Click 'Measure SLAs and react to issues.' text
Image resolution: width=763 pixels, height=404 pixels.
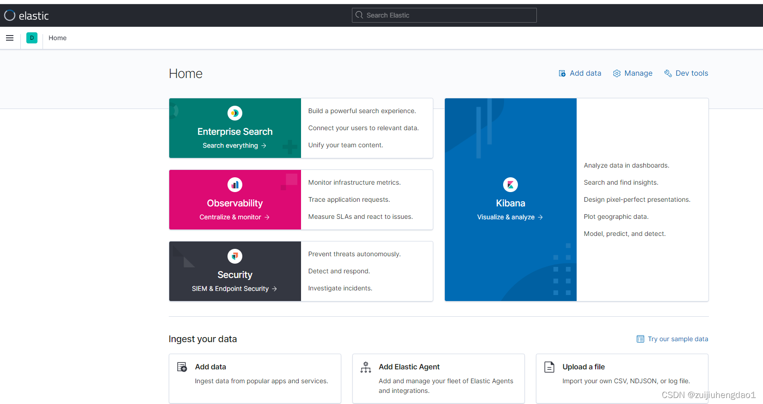361,217
